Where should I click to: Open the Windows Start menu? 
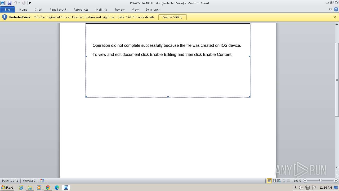tap(7, 187)
